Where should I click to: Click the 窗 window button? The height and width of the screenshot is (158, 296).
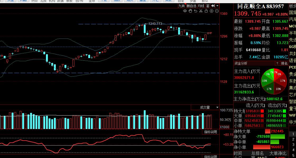click(208, 6)
